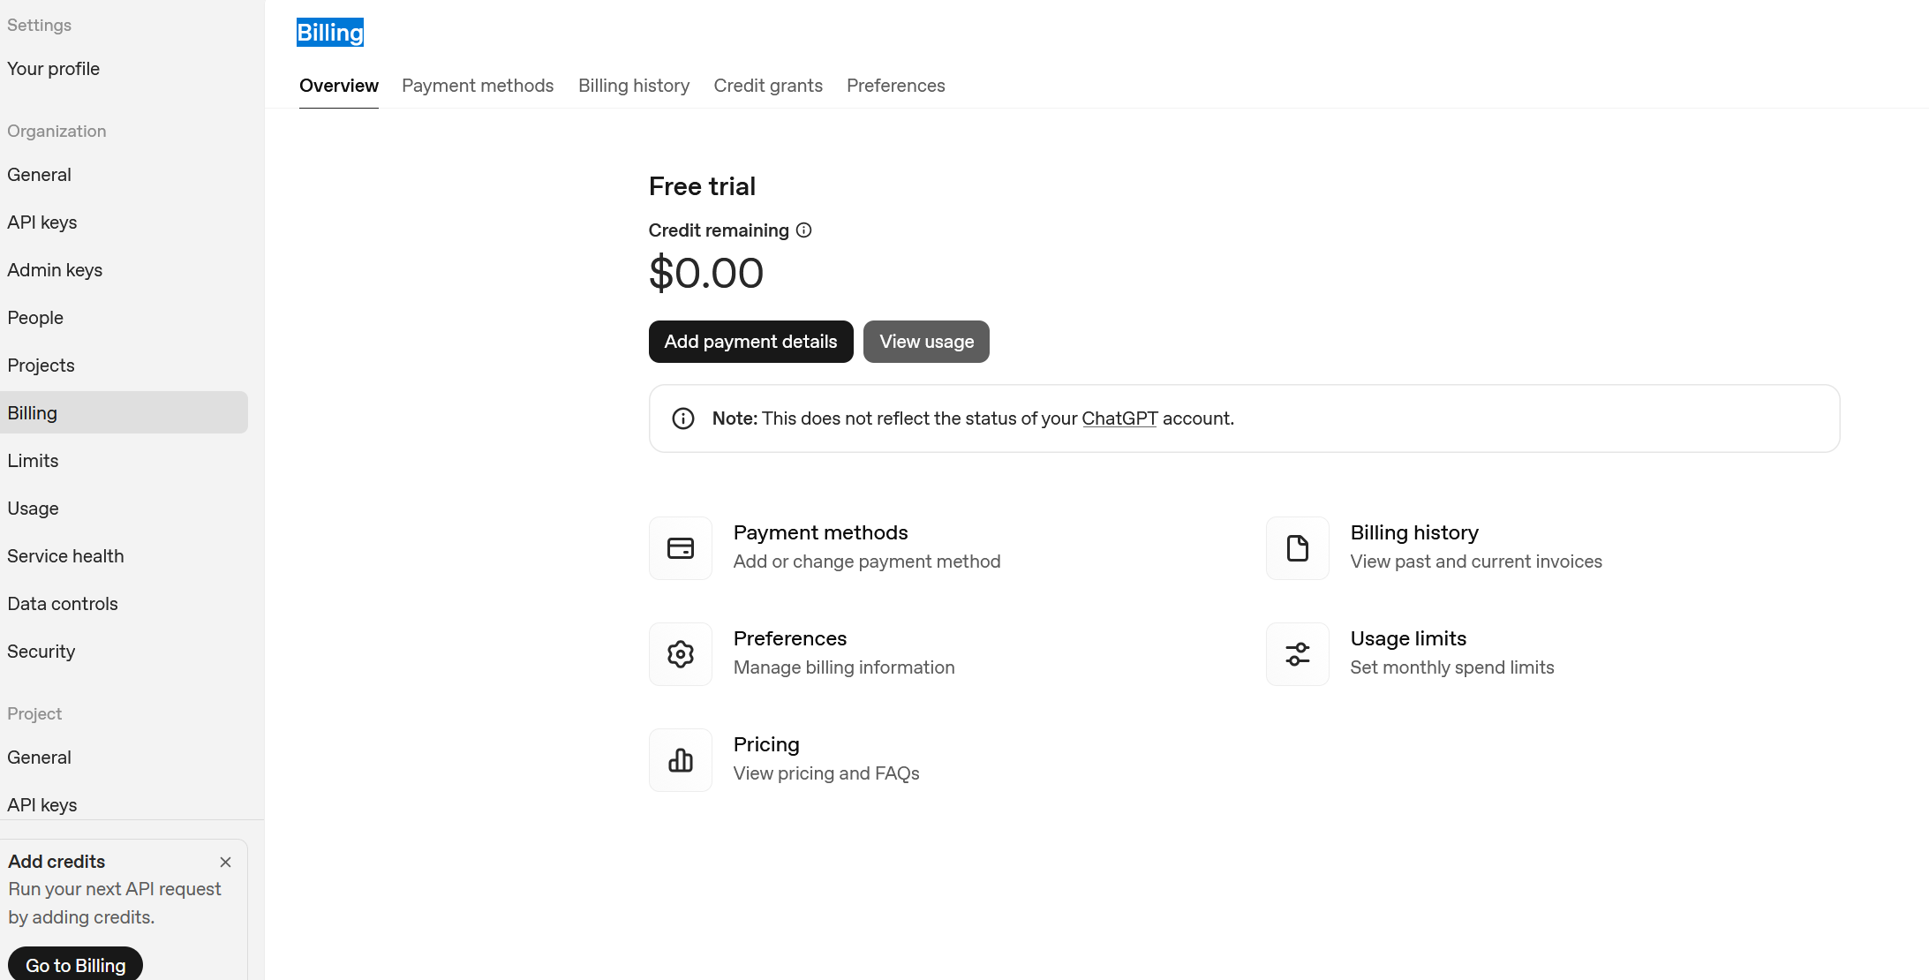Click Add payment details button
The height and width of the screenshot is (980, 1929).
pos(750,342)
